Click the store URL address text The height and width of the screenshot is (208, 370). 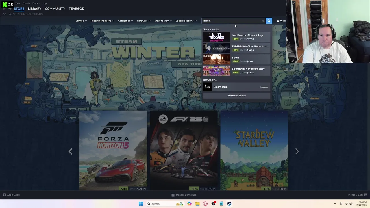(28, 14)
